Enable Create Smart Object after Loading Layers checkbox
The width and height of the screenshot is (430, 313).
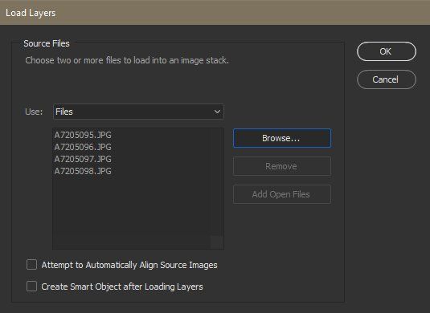coord(31,287)
